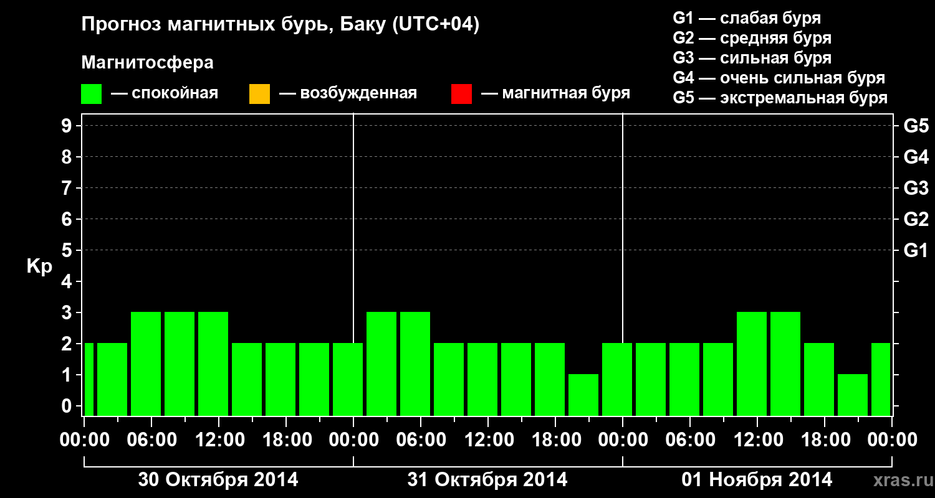Click the '06:00' time label above 01 Ноября
The height and width of the screenshot is (498, 935).
[690, 439]
